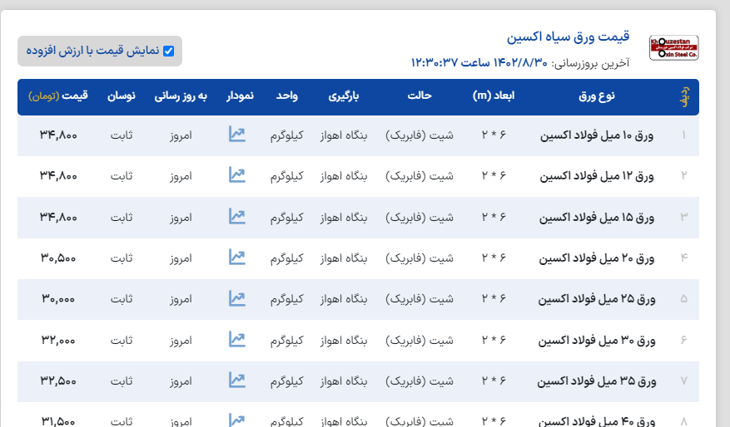Viewport: 730px width, 427px height.
Task: Select the نوسان column header
Action: pos(122,96)
